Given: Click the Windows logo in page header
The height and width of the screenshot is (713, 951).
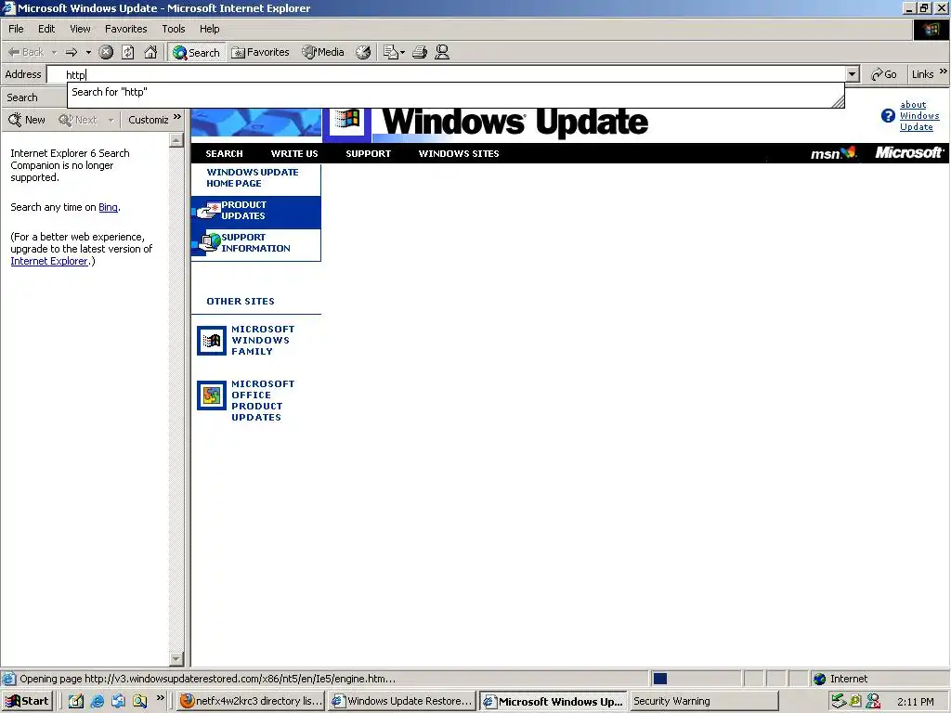Looking at the screenshot, I should pyautogui.click(x=347, y=120).
